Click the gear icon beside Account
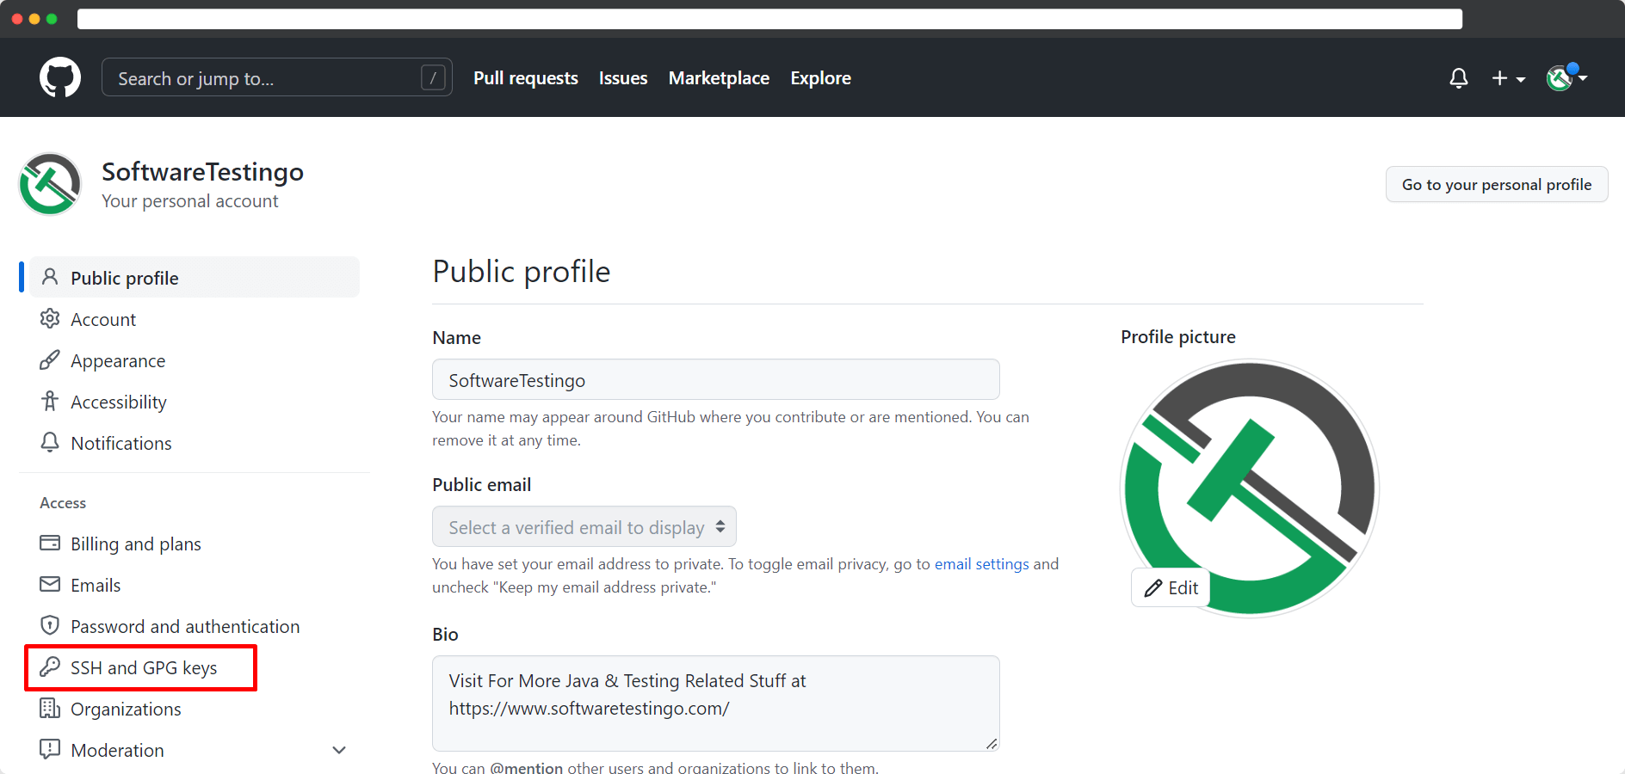 point(50,318)
